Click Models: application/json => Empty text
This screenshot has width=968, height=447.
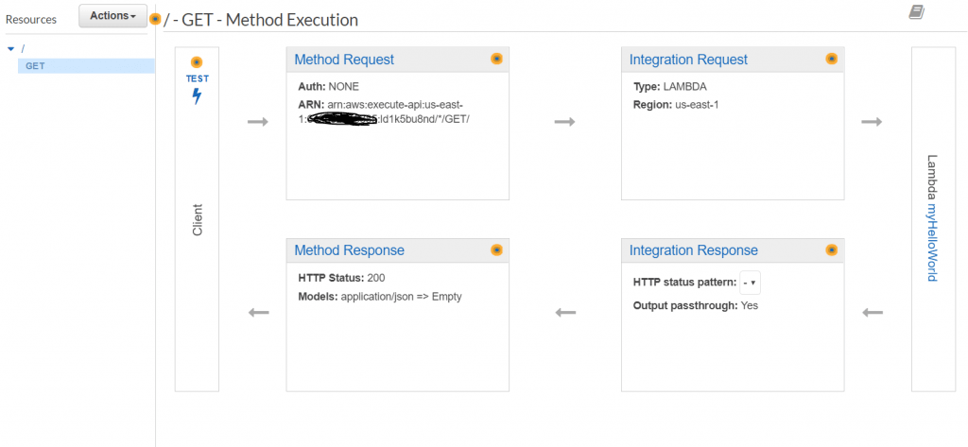380,297
